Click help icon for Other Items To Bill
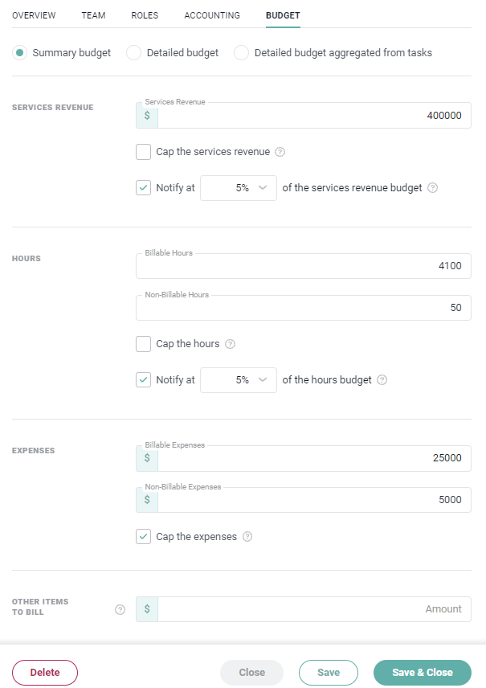This screenshot has width=486, height=688. click(x=120, y=609)
